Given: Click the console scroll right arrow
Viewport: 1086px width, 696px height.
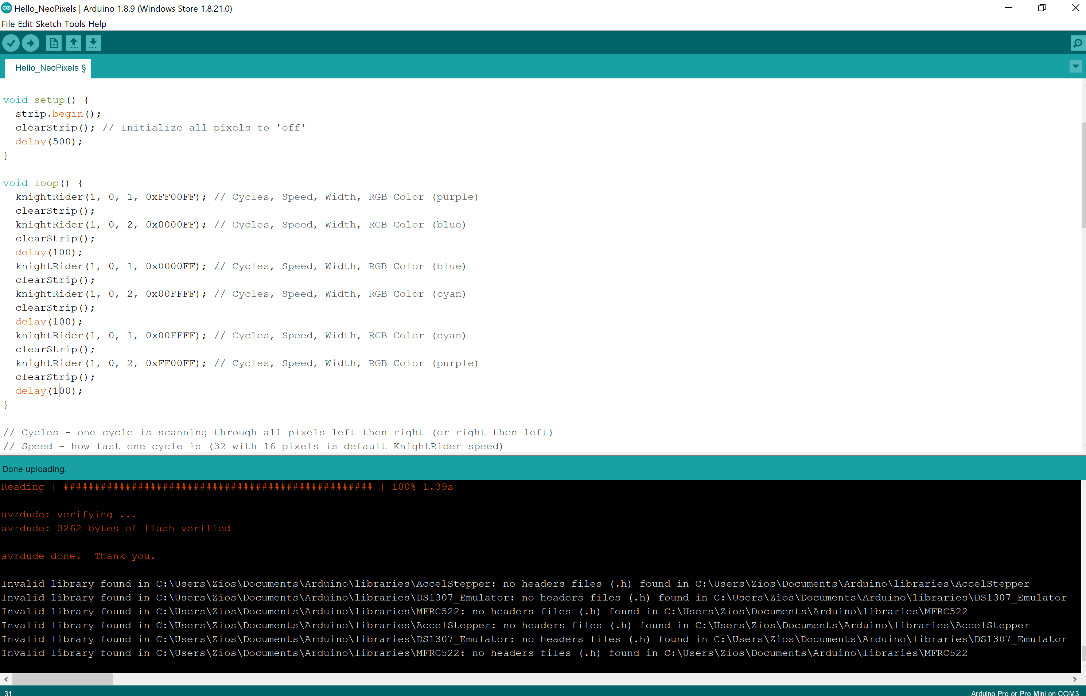Looking at the screenshot, I should click(x=1075, y=679).
